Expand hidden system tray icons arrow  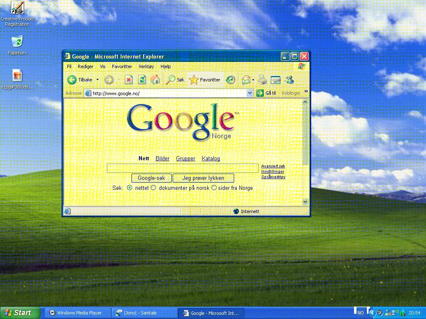[372, 313]
